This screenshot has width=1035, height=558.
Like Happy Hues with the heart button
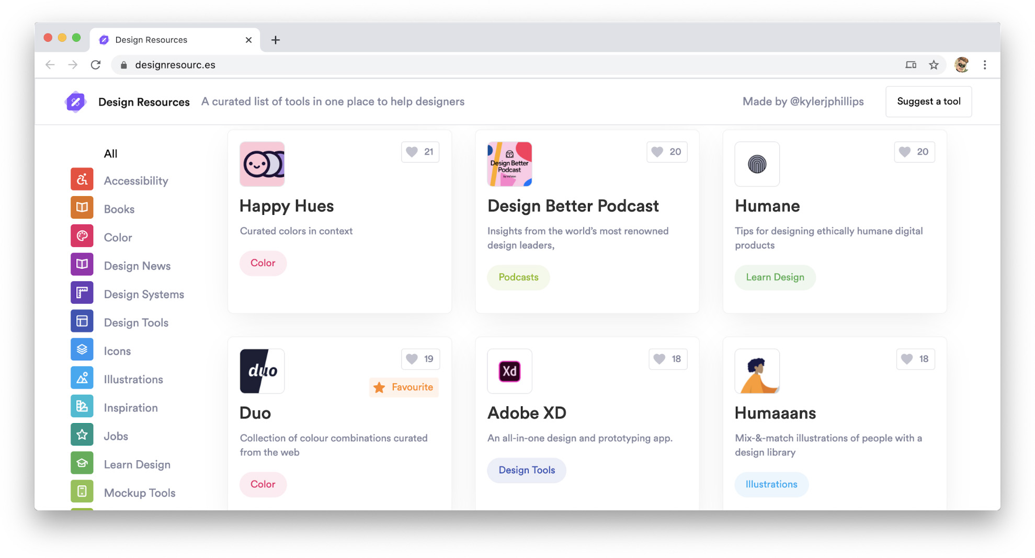[420, 152]
